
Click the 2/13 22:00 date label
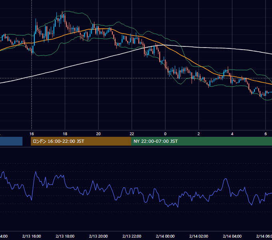(132, 236)
